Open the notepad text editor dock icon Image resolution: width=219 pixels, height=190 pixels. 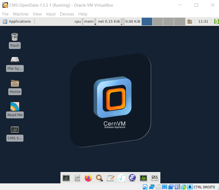[x=110, y=178]
